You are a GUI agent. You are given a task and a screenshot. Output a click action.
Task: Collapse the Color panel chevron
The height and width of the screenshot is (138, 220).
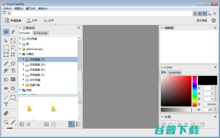[162, 68]
